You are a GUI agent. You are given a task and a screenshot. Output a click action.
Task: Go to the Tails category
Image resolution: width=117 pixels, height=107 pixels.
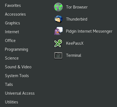[9, 85]
